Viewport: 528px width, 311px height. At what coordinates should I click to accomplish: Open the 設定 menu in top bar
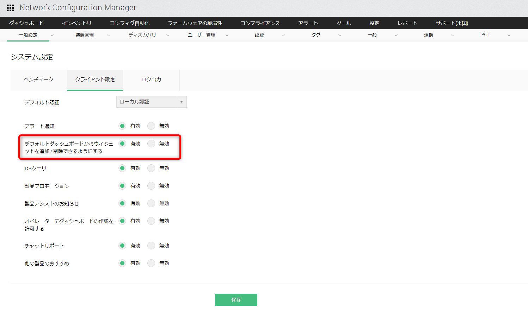coord(374,23)
